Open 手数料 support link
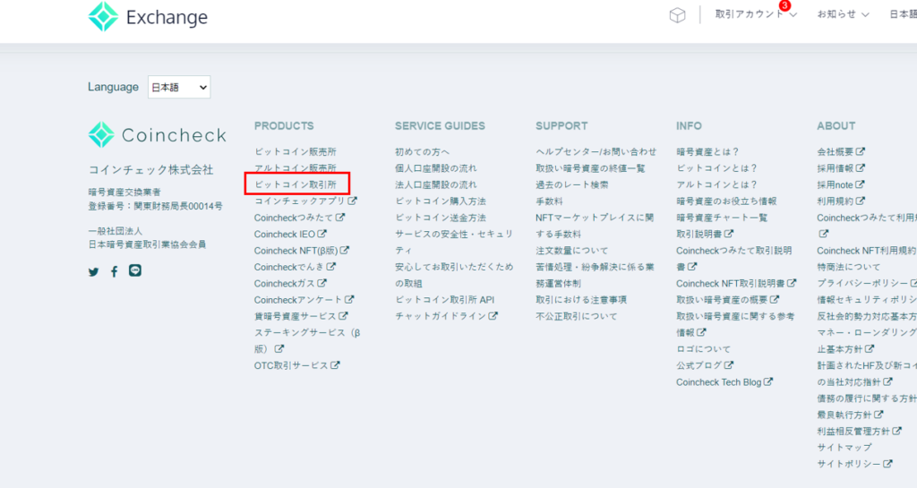The image size is (917, 488). click(x=549, y=201)
